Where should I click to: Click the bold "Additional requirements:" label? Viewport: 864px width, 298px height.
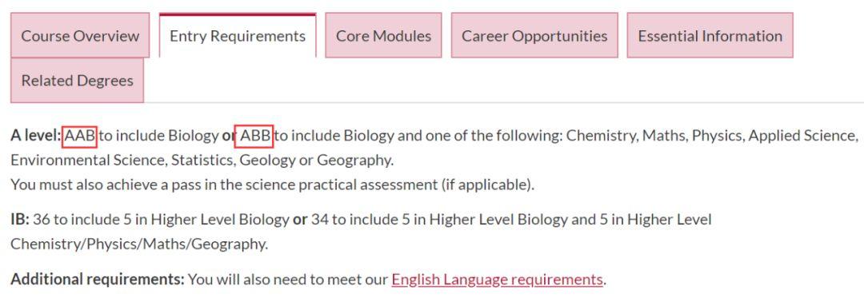point(98,280)
